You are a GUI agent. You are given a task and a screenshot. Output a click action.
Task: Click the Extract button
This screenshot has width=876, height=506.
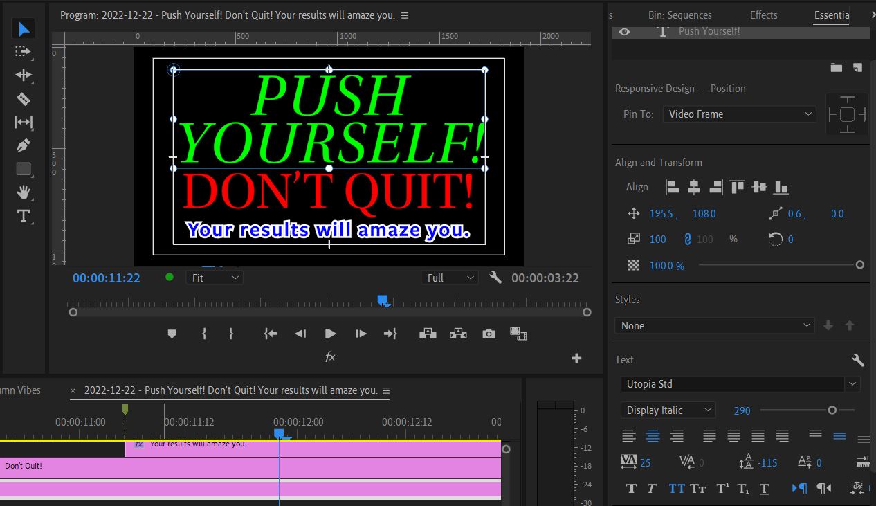pyautogui.click(x=458, y=334)
